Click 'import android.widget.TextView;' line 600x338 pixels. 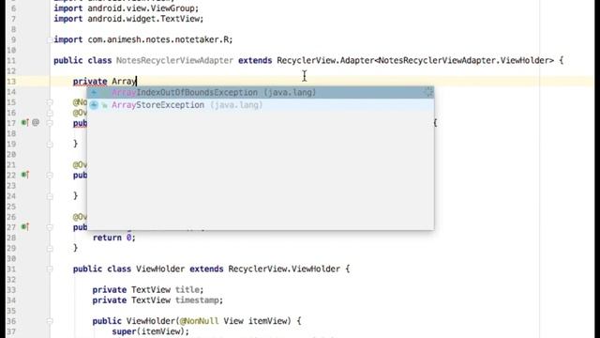click(128, 19)
